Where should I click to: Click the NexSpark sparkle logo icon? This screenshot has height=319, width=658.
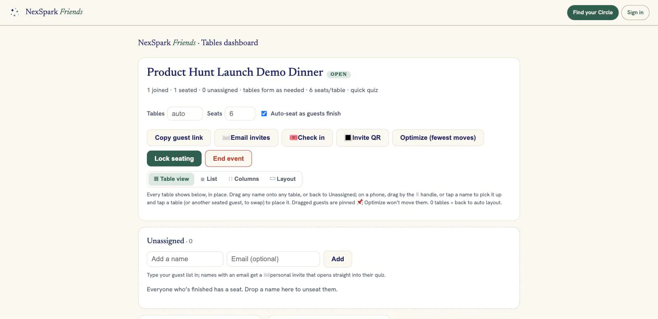click(15, 13)
